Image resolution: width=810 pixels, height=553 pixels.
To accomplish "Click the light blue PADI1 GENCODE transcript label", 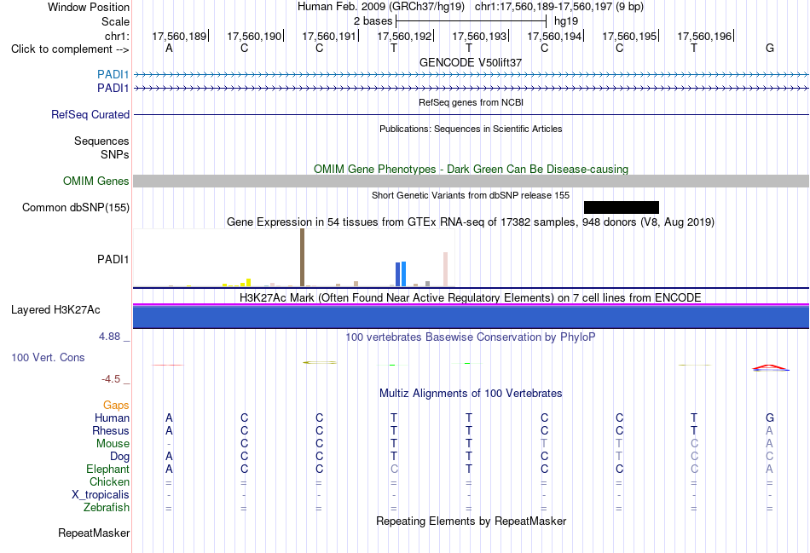I will pyautogui.click(x=113, y=74).
